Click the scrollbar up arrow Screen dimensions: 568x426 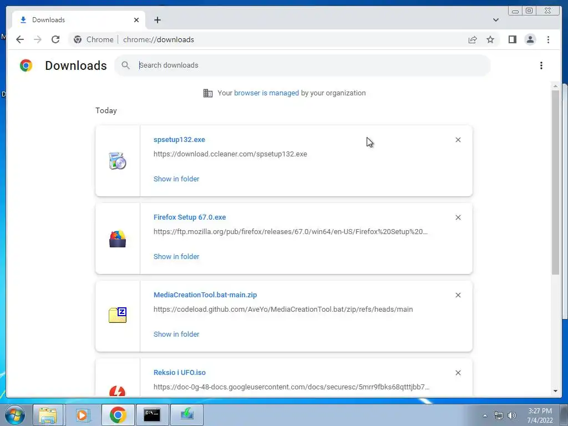pos(555,86)
